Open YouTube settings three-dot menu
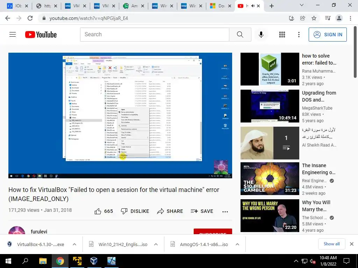This screenshot has height=268, width=358. tap(299, 35)
